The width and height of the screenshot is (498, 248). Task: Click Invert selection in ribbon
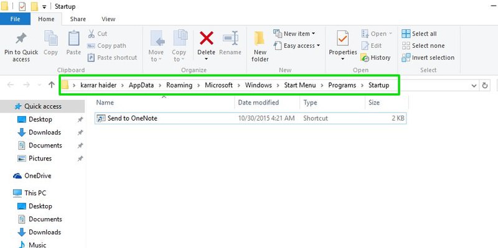pyautogui.click(x=428, y=58)
